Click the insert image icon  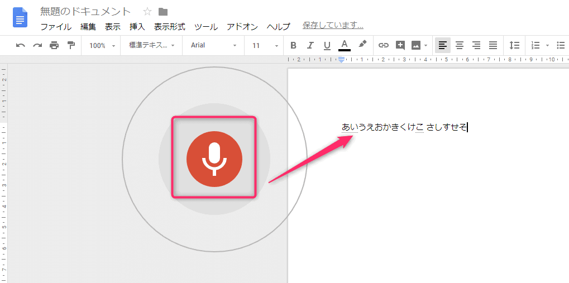click(x=416, y=45)
